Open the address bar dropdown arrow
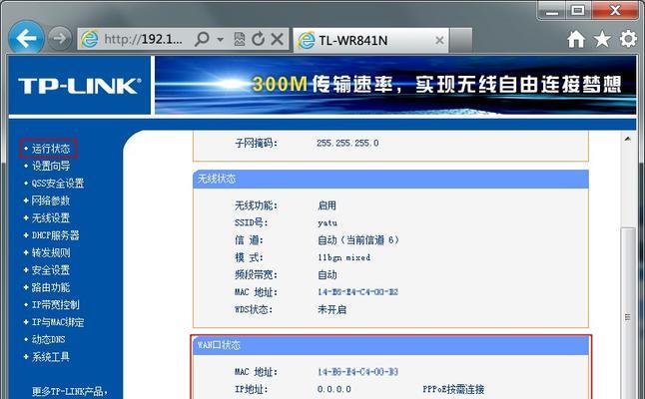Viewport: 645px width, 399px height. click(220, 40)
